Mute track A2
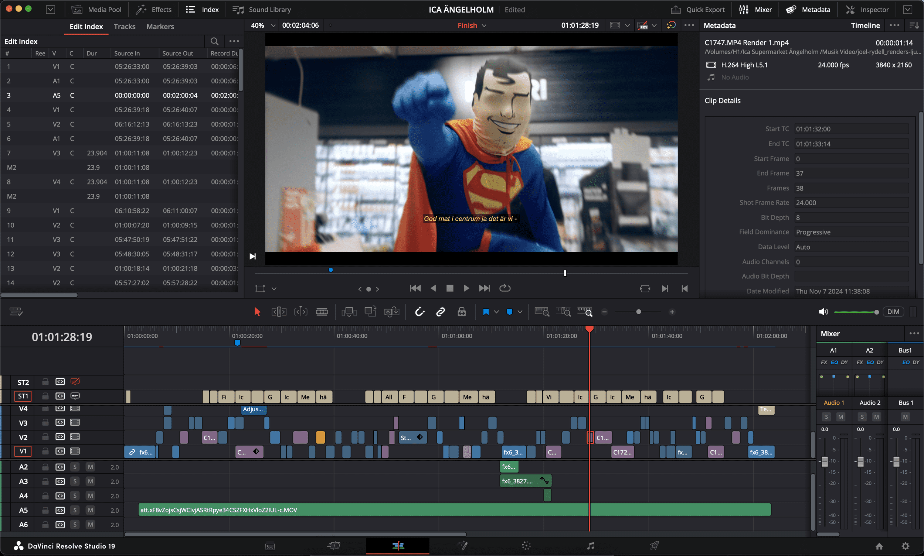 pyautogui.click(x=90, y=467)
